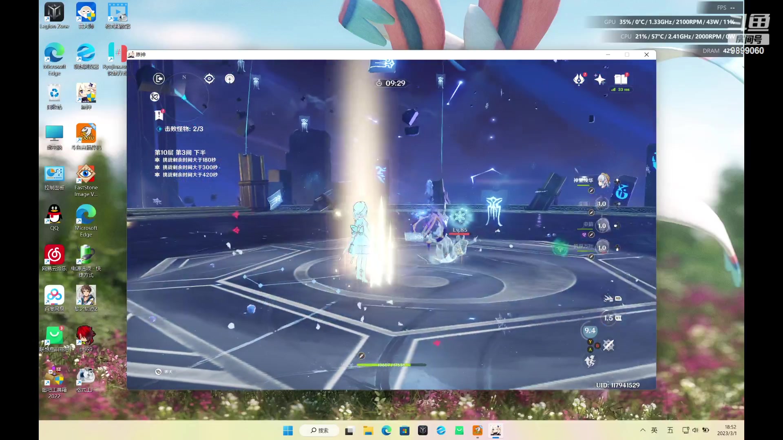Open 联想应用商店 desktop shortcut
783x440 pixels.
54,339
